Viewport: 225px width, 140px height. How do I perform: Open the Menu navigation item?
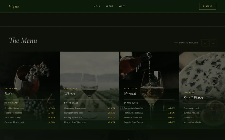pos(97,6)
